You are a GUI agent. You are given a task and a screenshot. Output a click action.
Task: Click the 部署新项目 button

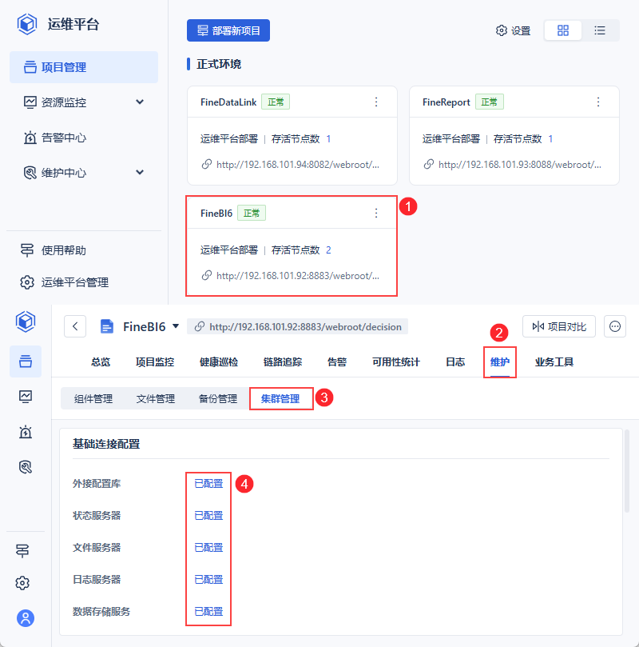tap(228, 30)
